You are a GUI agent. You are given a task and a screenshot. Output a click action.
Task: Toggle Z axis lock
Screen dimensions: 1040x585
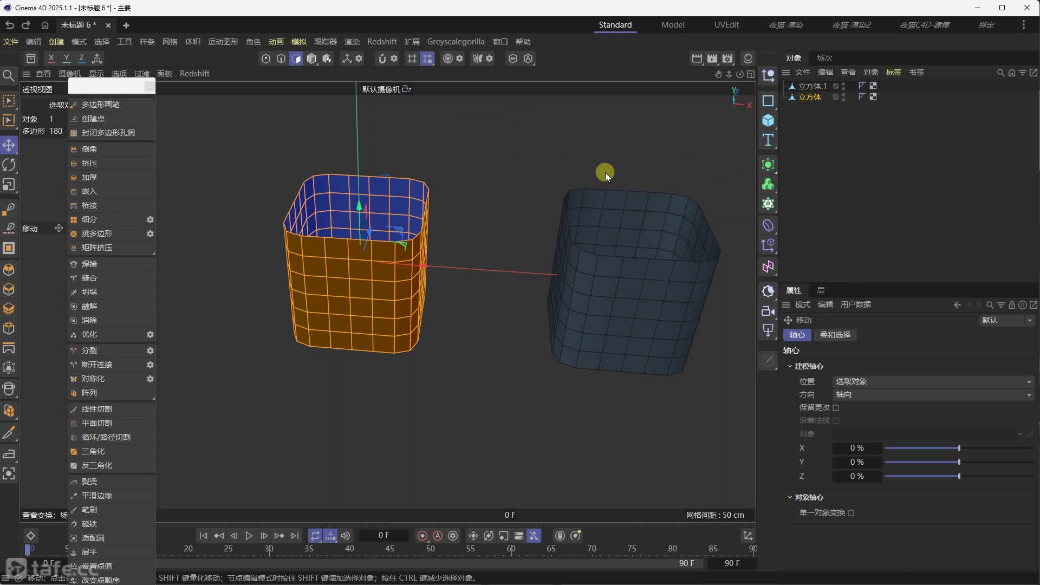81,58
